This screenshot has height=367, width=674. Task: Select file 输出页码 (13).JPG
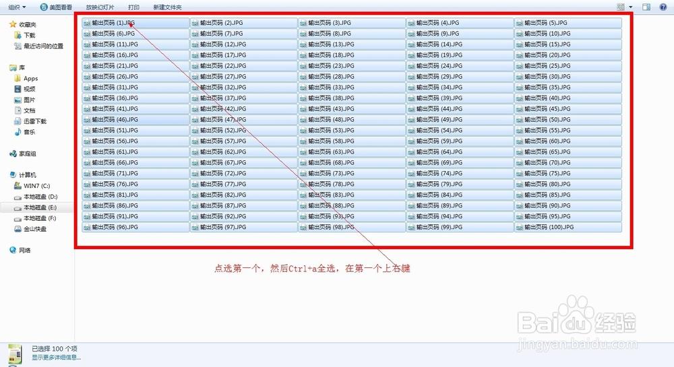pyautogui.click(x=352, y=44)
